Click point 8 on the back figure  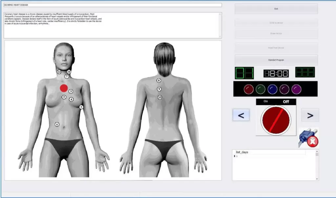click(x=159, y=81)
